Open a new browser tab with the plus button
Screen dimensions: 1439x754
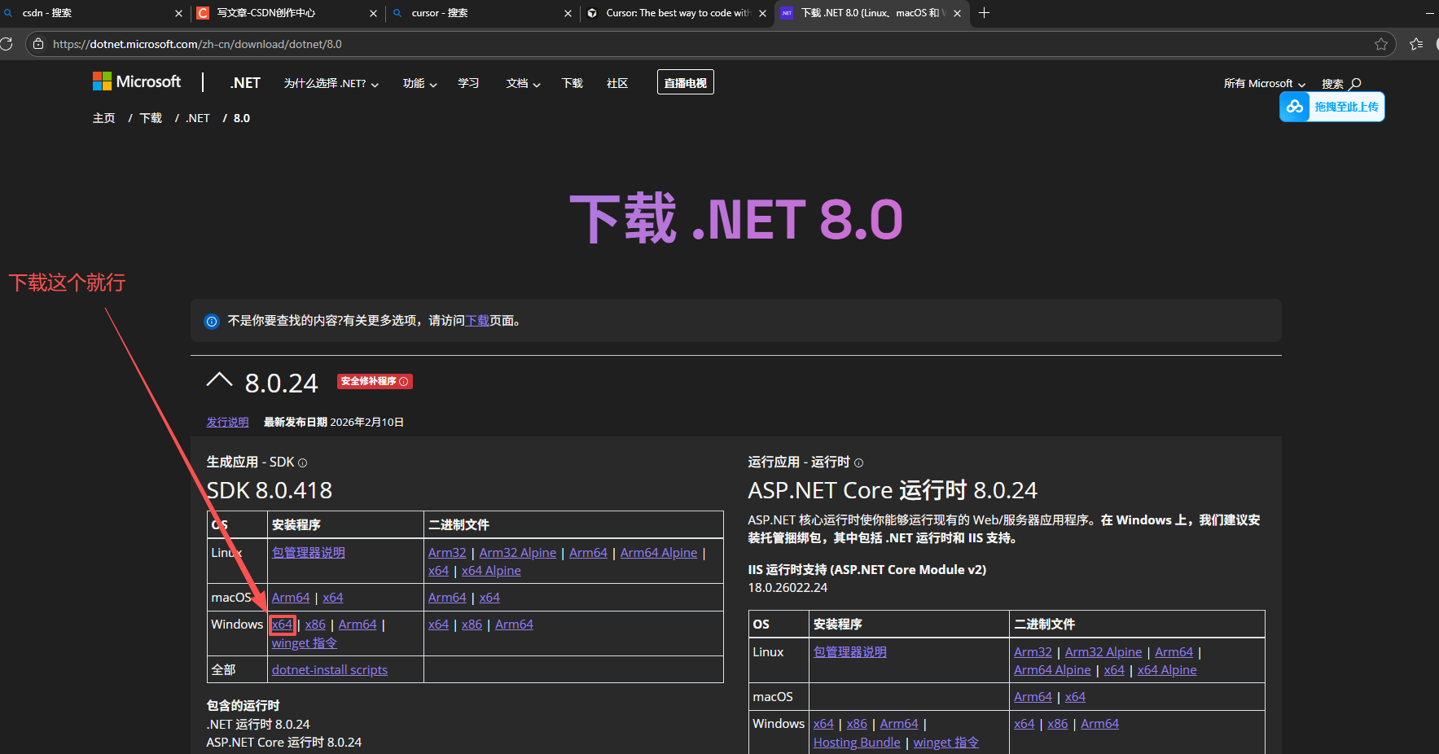pyautogui.click(x=984, y=13)
